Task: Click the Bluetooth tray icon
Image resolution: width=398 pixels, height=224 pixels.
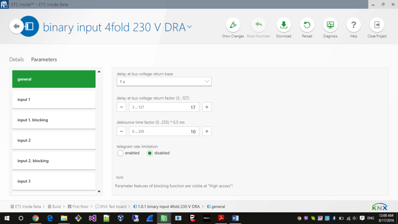Action: point(334,218)
